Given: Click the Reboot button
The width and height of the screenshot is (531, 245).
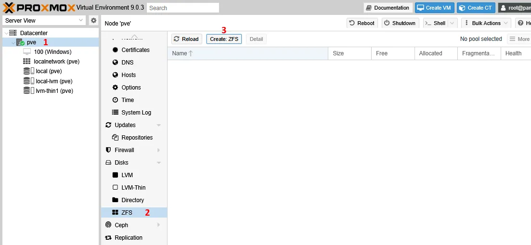Looking at the screenshot, I should coord(363,23).
